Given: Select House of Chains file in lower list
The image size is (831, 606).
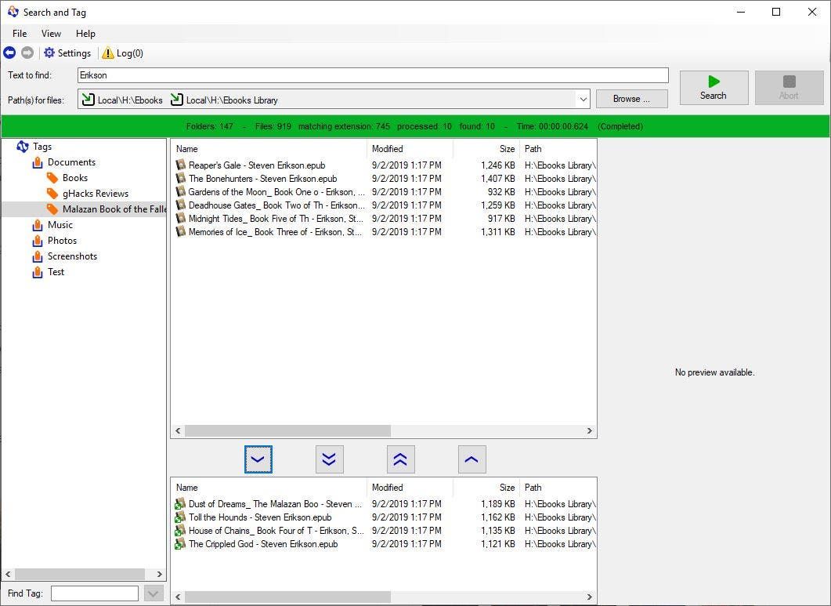Looking at the screenshot, I should pyautogui.click(x=385, y=531).
